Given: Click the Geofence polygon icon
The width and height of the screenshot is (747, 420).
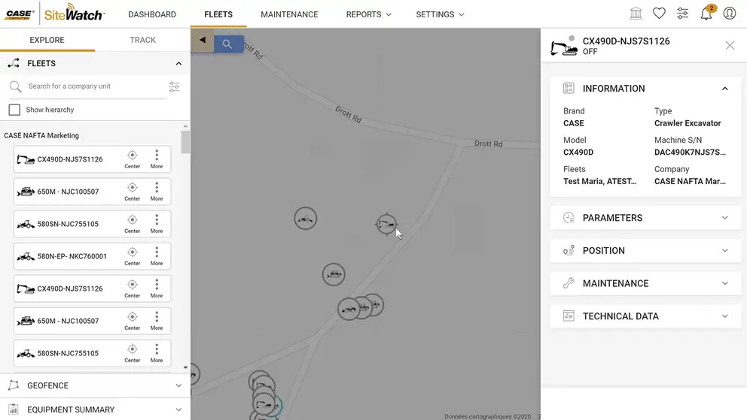Looking at the screenshot, I should (14, 385).
